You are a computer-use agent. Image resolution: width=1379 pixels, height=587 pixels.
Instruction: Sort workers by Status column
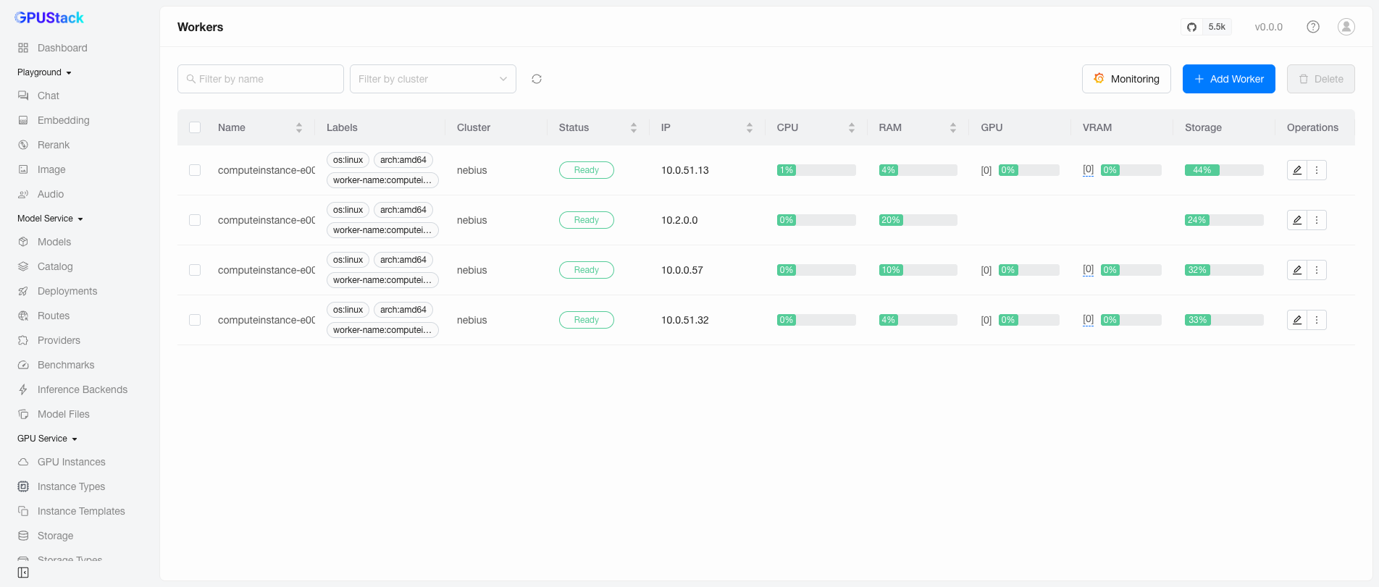[634, 127]
